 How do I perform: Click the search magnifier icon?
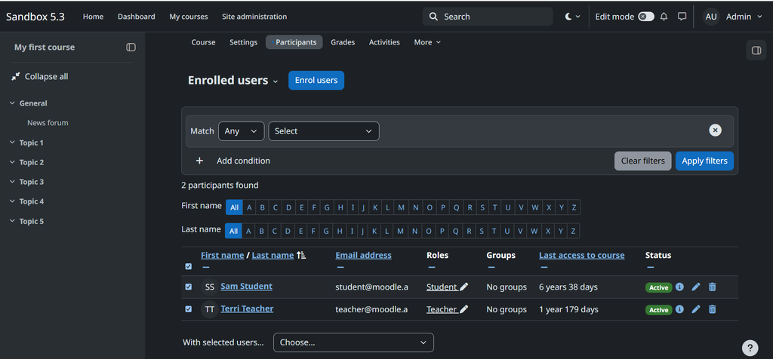pyautogui.click(x=434, y=17)
